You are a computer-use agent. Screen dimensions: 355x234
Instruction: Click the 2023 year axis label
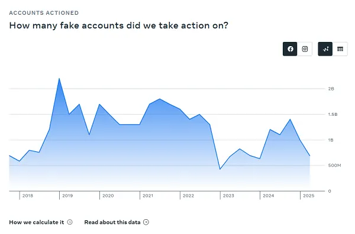[228, 196]
